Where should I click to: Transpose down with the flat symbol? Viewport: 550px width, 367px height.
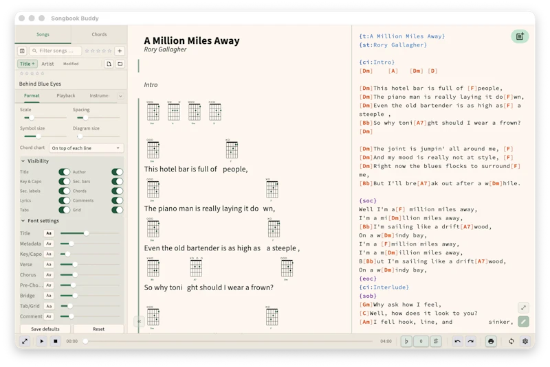406,341
